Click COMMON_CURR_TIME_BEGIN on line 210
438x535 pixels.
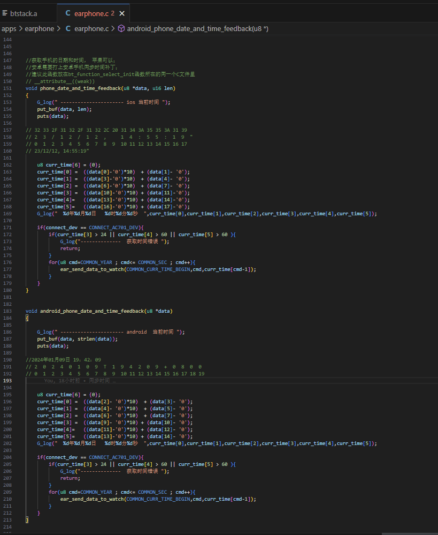158,499
